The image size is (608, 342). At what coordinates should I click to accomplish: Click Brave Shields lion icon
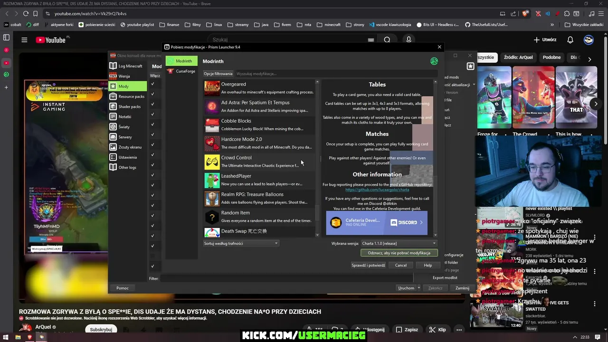(x=525, y=14)
